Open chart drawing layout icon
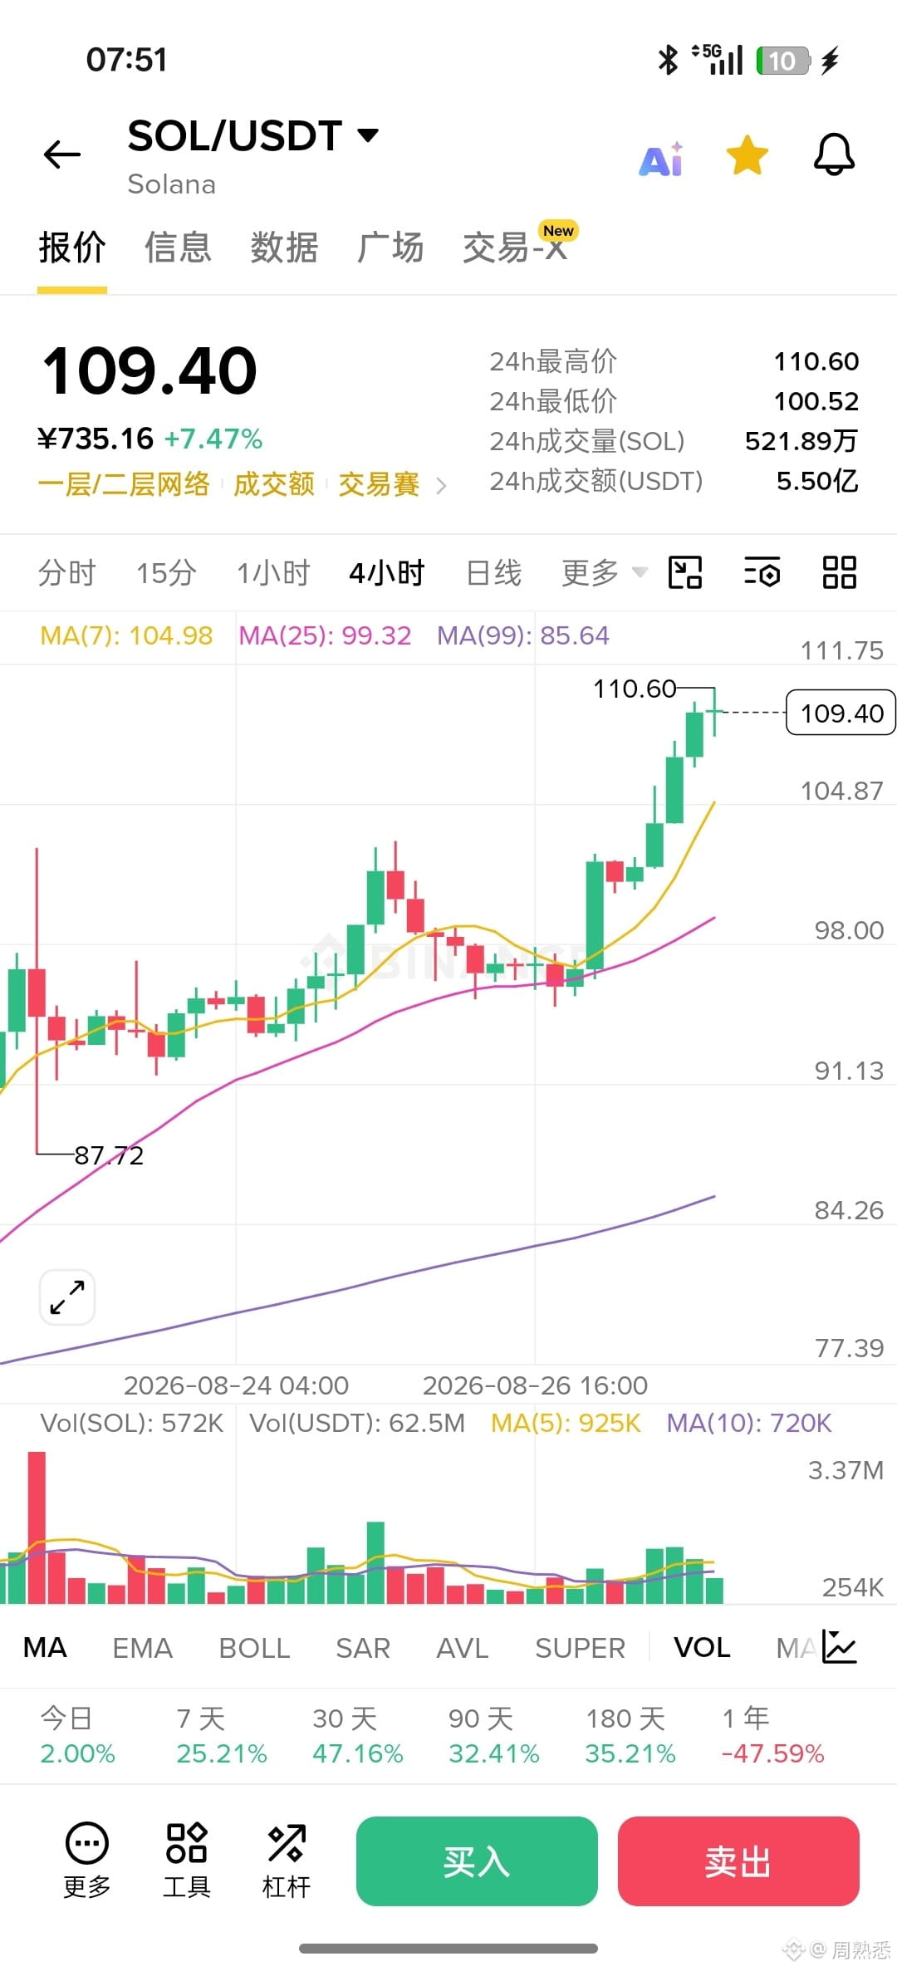Screen dimensions: 897x1971 [685, 572]
